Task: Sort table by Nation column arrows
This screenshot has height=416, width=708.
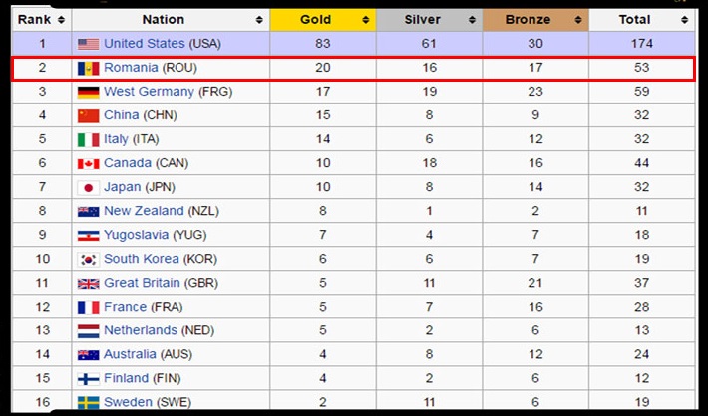Action: click(x=259, y=20)
